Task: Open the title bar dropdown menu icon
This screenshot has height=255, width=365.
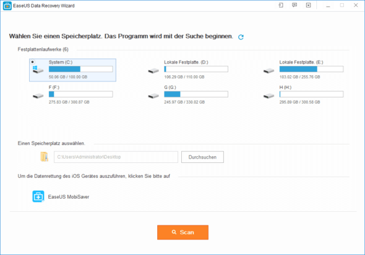Action: click(309, 5)
